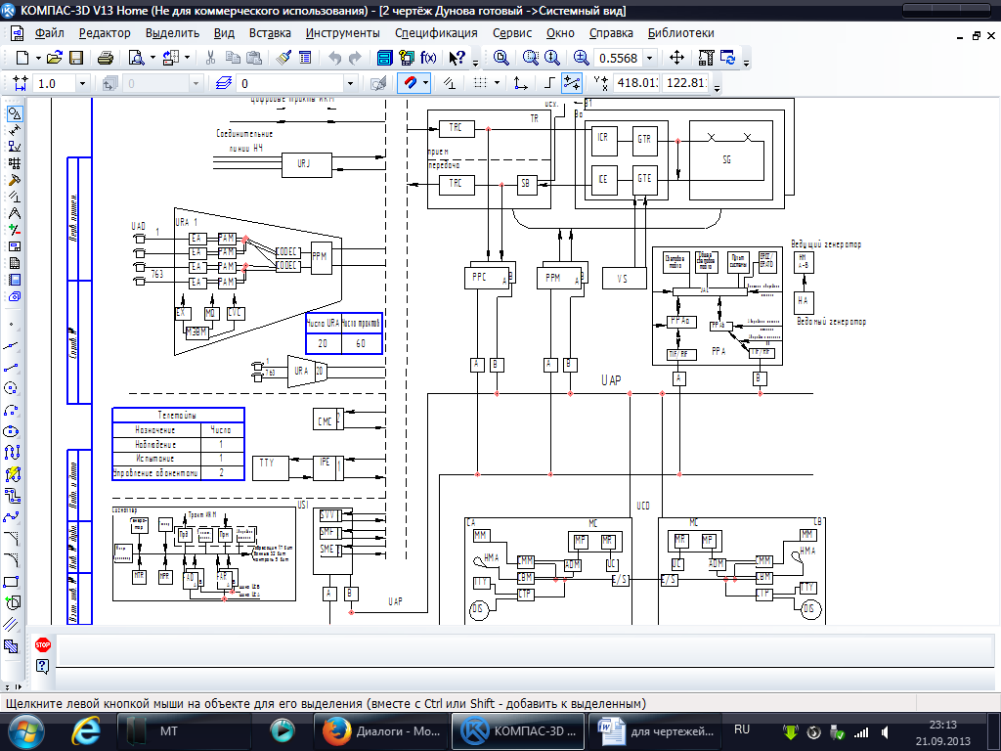Screen dimensions: 1001x751
Task: Toggle local coordinate system icon
Action: point(521,83)
